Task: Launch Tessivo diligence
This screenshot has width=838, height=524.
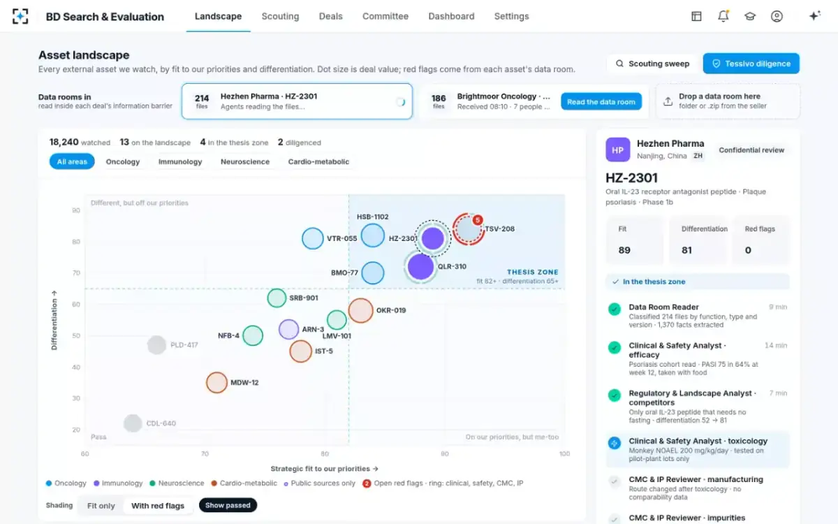Action: pyautogui.click(x=751, y=64)
